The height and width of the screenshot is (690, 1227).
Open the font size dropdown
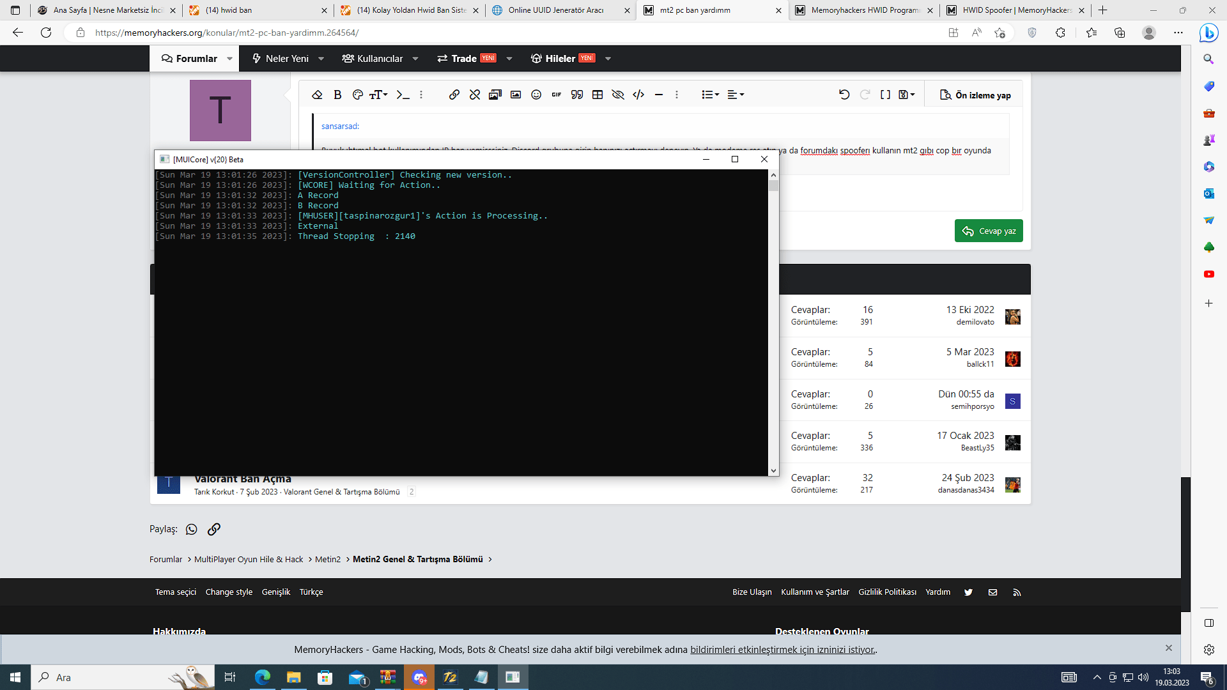(x=379, y=95)
